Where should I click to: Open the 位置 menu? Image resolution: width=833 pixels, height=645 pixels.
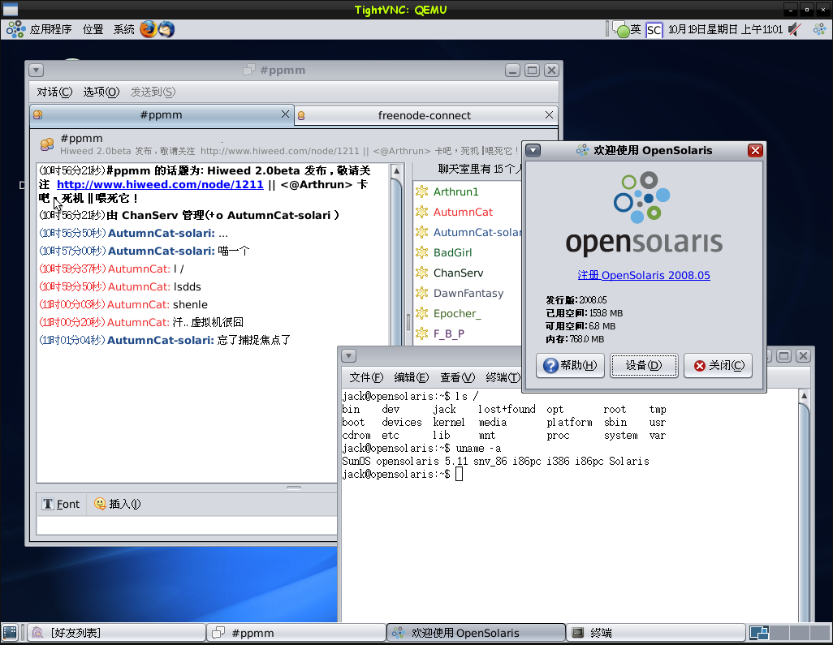coord(93,29)
